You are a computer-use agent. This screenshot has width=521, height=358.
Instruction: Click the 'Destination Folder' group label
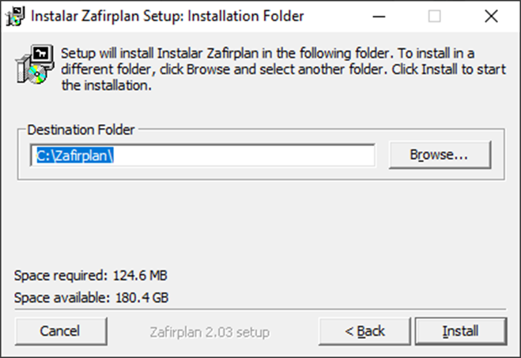pyautogui.click(x=81, y=129)
